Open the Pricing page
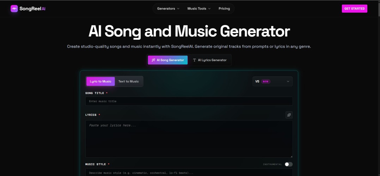The width and height of the screenshot is (380, 176). pyautogui.click(x=224, y=8)
